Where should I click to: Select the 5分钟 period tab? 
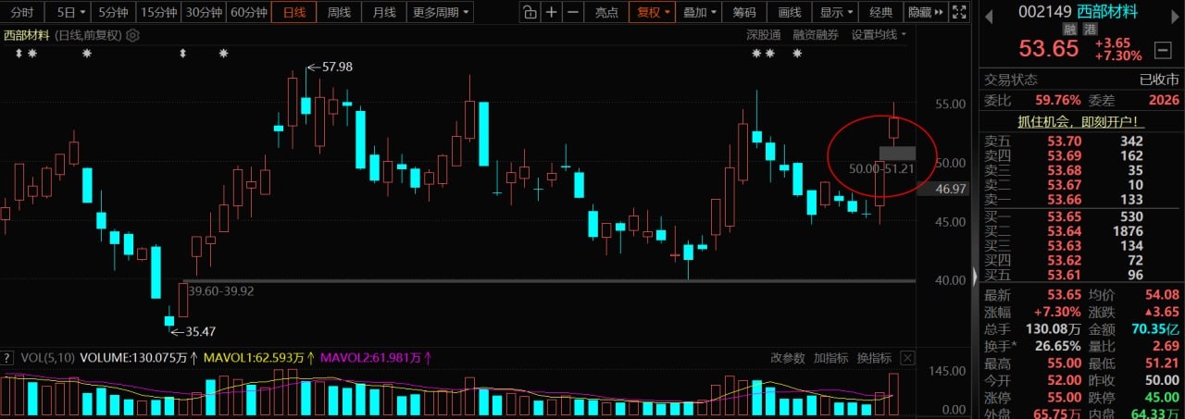[113, 12]
